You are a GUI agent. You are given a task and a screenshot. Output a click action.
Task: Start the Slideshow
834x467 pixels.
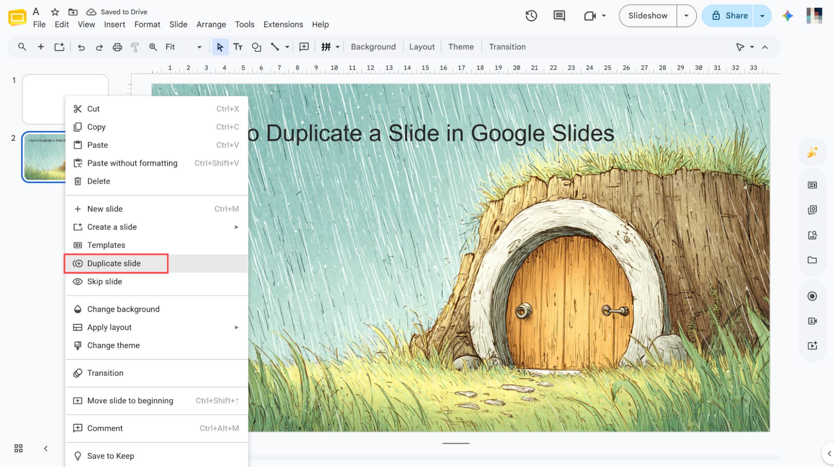(x=648, y=16)
